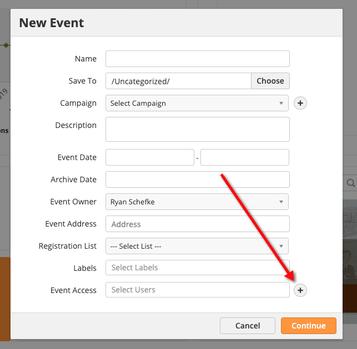The image size is (357, 349).
Task: Open the Event Owner dropdown showing Ryan Schefke
Action: coord(197,202)
